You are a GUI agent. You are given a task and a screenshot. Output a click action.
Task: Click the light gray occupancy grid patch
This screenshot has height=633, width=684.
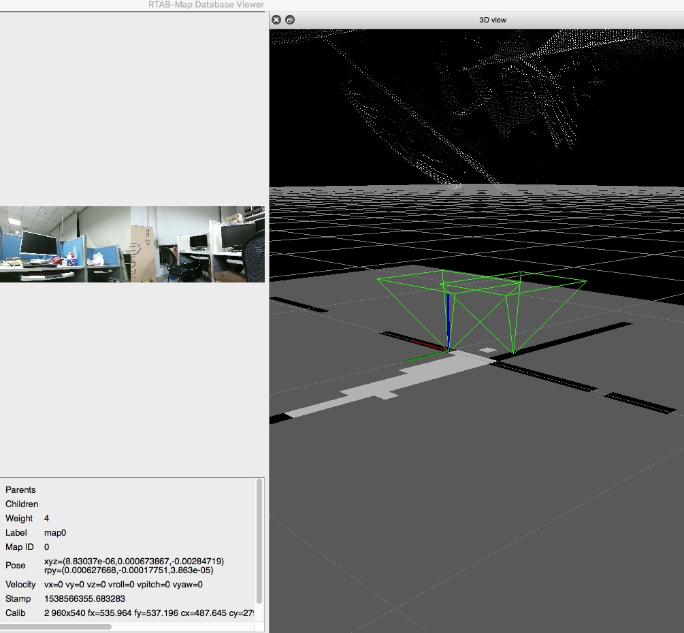381,388
